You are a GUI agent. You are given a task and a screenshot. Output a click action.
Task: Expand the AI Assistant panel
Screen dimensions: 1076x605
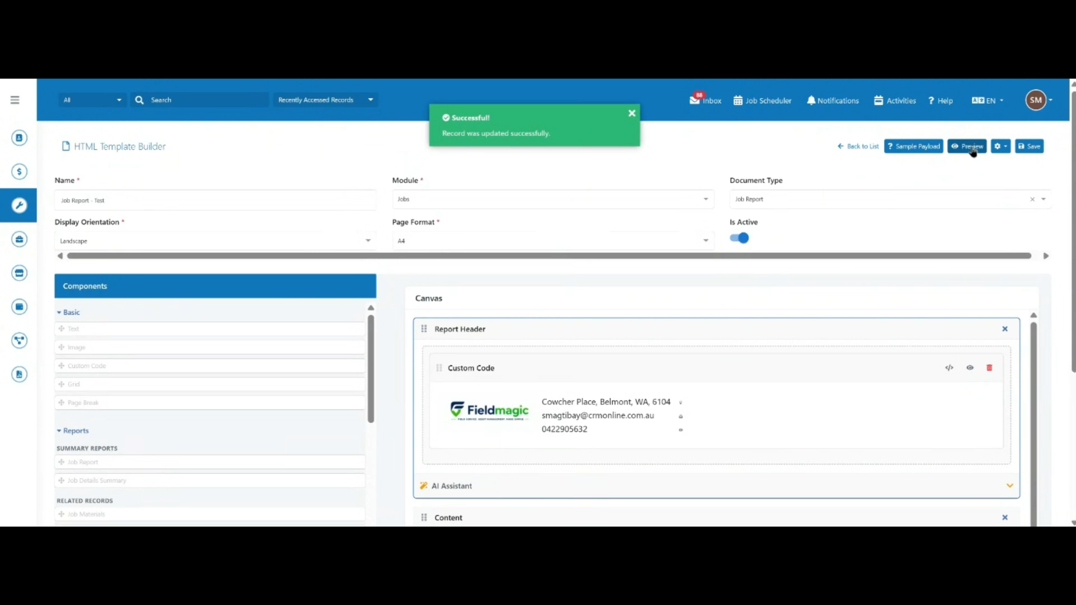pos(1009,486)
